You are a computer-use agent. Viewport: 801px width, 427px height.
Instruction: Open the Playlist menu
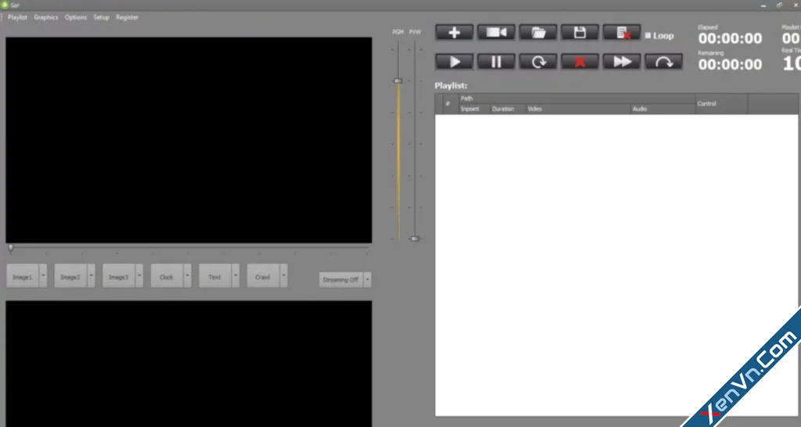(x=17, y=17)
